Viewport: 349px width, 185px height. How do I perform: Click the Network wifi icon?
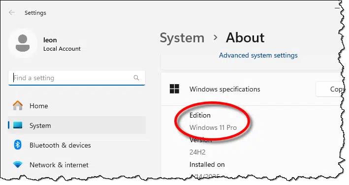pos(18,165)
